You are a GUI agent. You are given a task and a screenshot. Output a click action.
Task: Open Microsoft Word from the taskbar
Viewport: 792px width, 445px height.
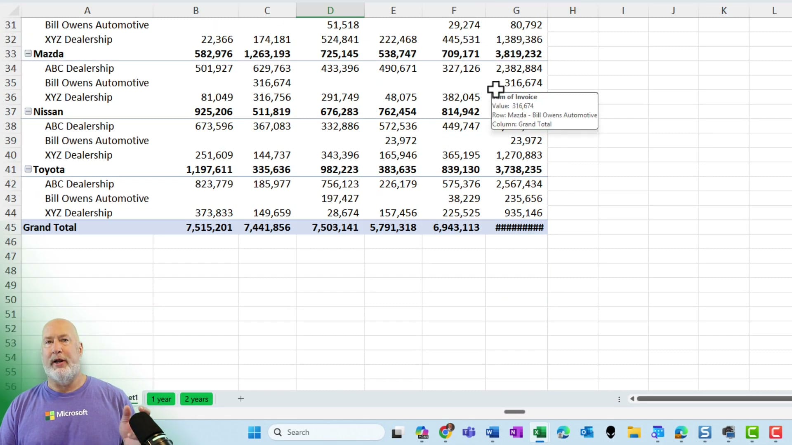click(x=492, y=433)
